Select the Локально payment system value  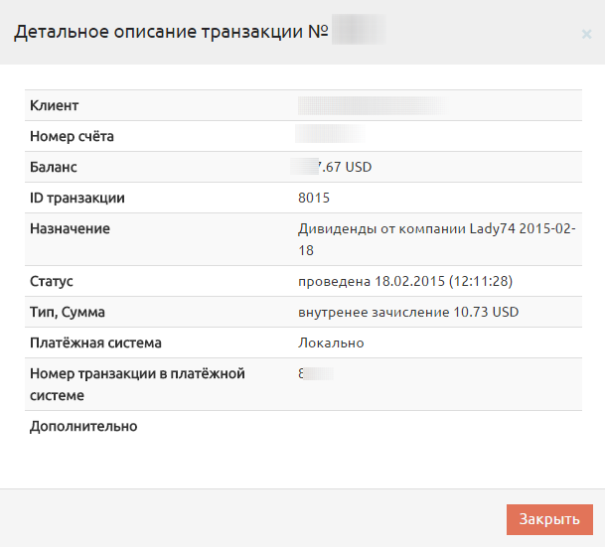click(x=331, y=342)
